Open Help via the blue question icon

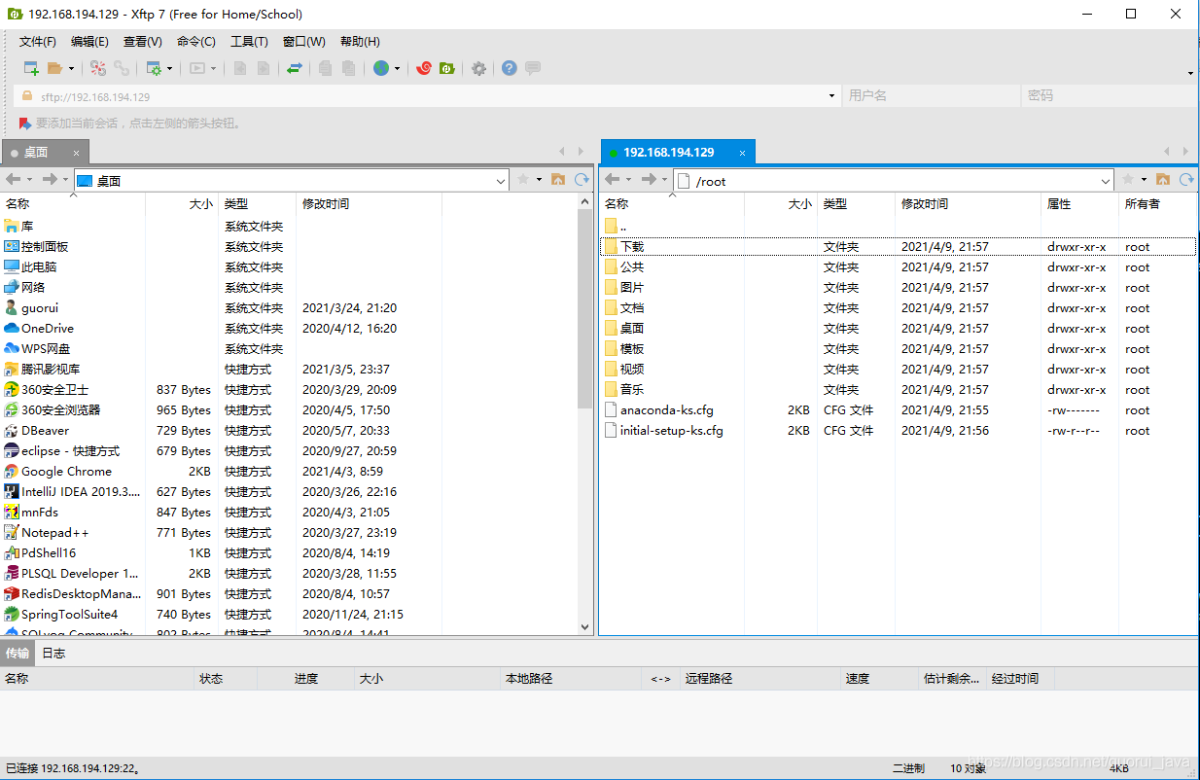(x=510, y=68)
